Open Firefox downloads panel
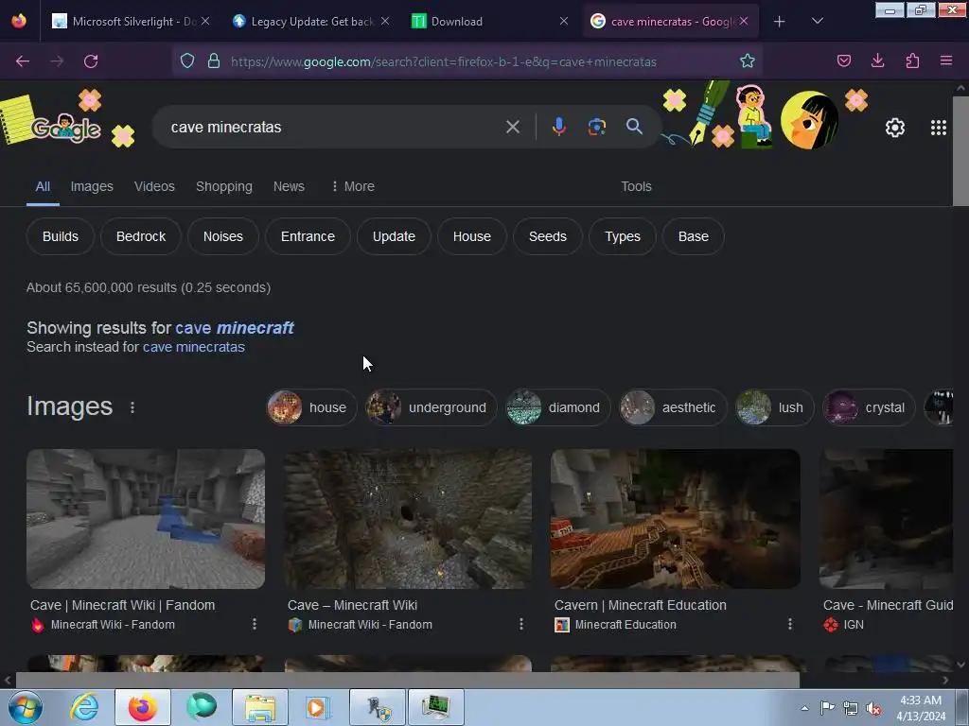 pyautogui.click(x=877, y=60)
